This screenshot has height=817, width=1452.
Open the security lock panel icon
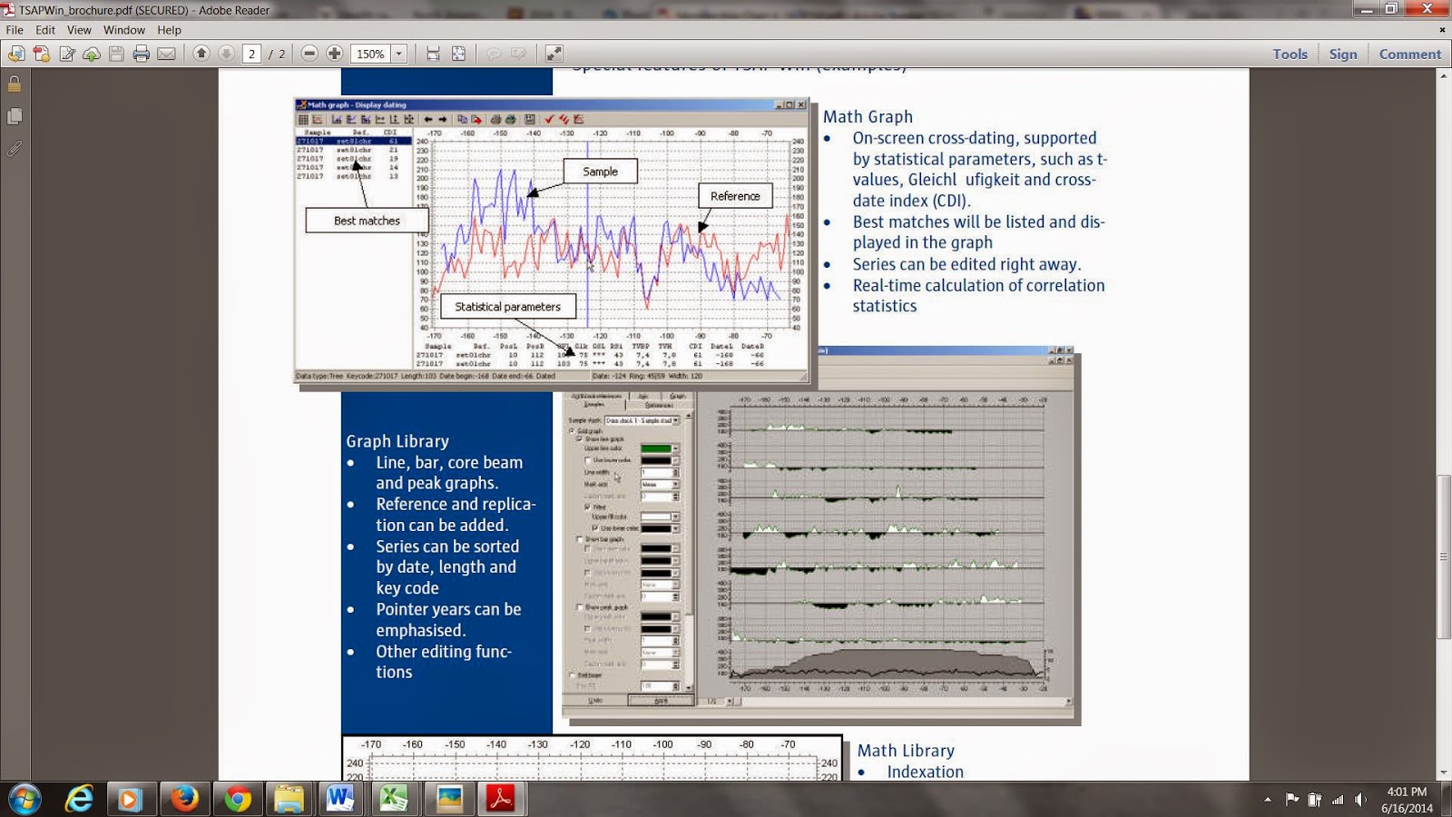pyautogui.click(x=15, y=84)
